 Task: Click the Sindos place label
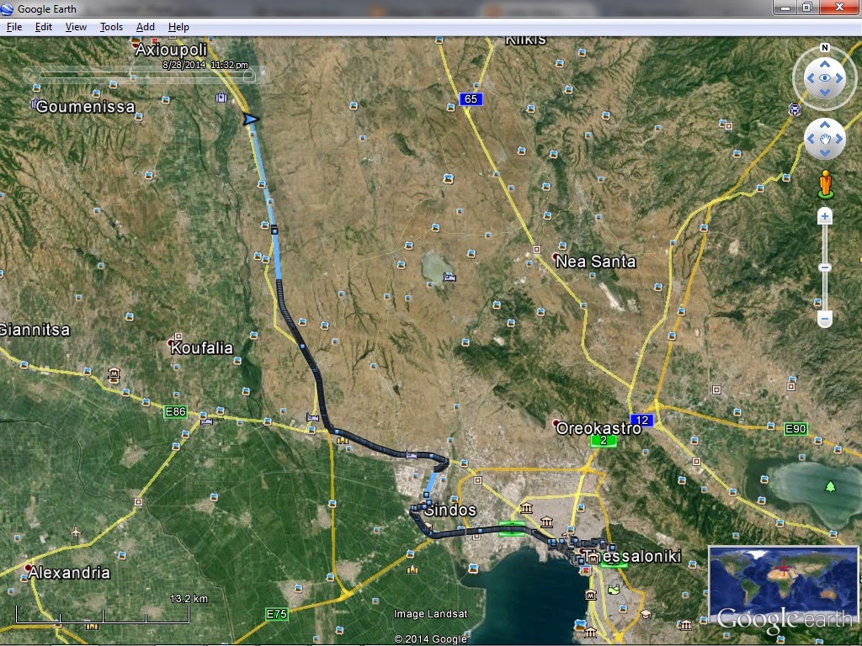point(450,510)
